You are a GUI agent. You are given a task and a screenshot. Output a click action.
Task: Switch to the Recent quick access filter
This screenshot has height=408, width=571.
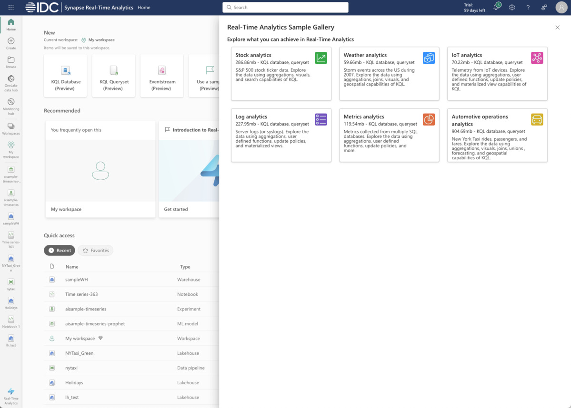coord(59,250)
